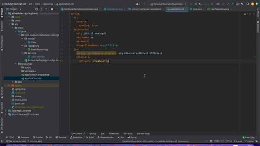The image size is (260, 146).
Task: Hide the Project tool window
Action: tap(56, 9)
